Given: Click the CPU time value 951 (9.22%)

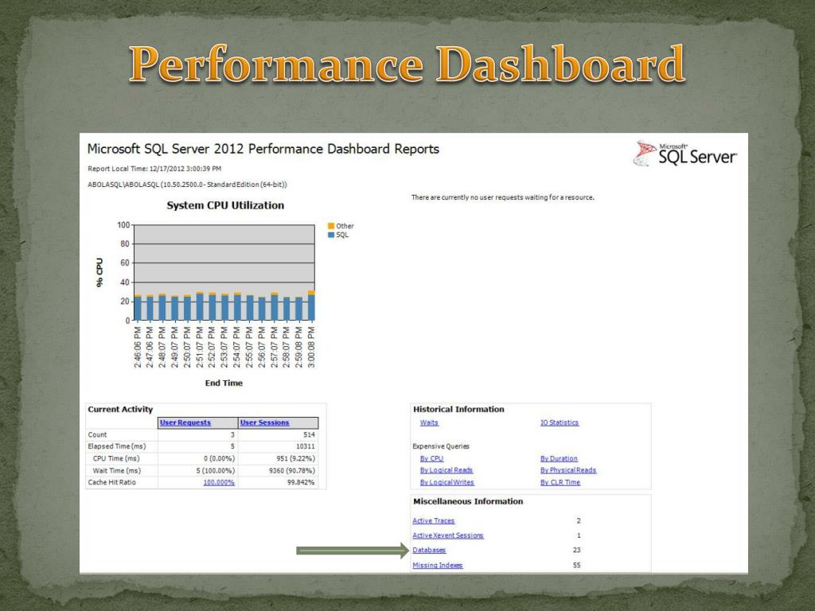Looking at the screenshot, I should click(296, 458).
